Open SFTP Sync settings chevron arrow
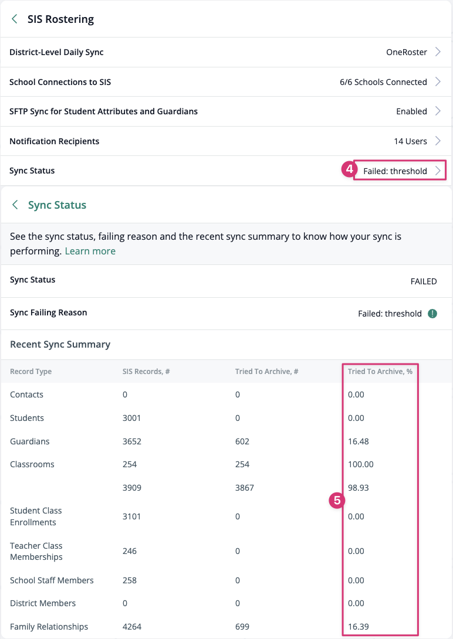The image size is (453, 639). [438, 111]
